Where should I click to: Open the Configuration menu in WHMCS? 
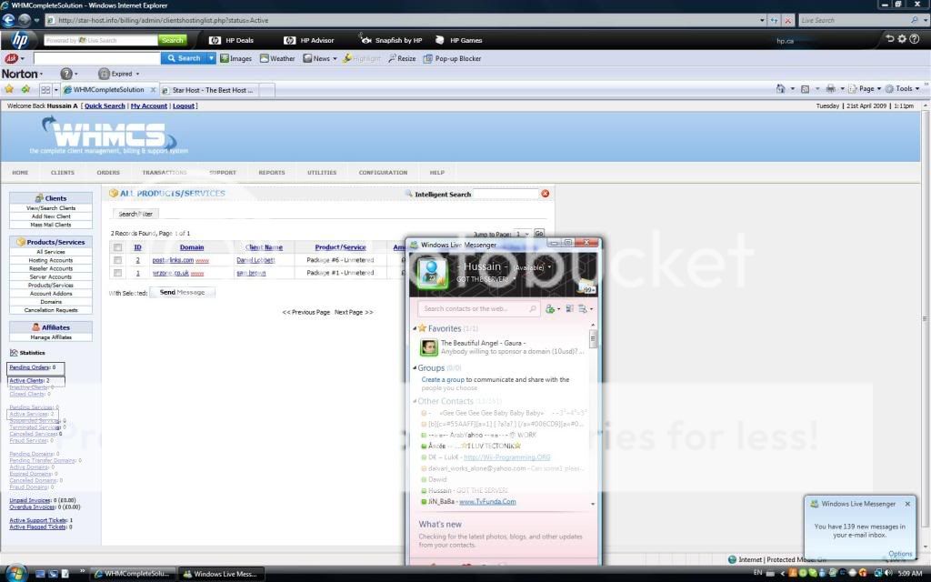[x=383, y=173]
